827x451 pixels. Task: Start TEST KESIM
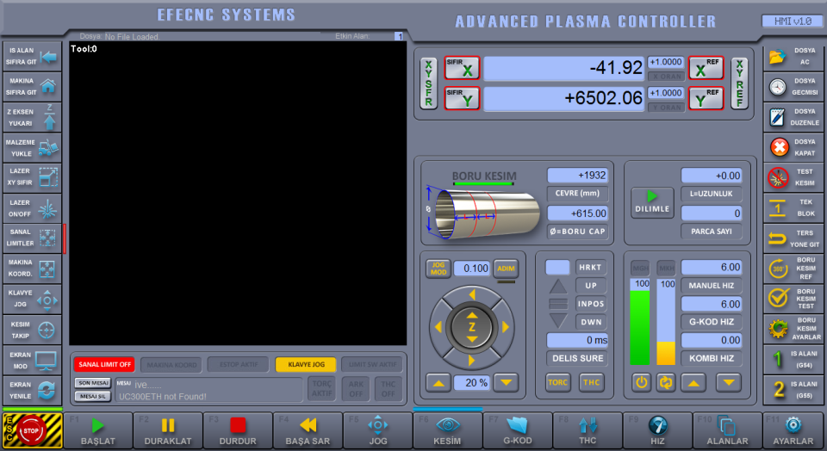(x=793, y=178)
